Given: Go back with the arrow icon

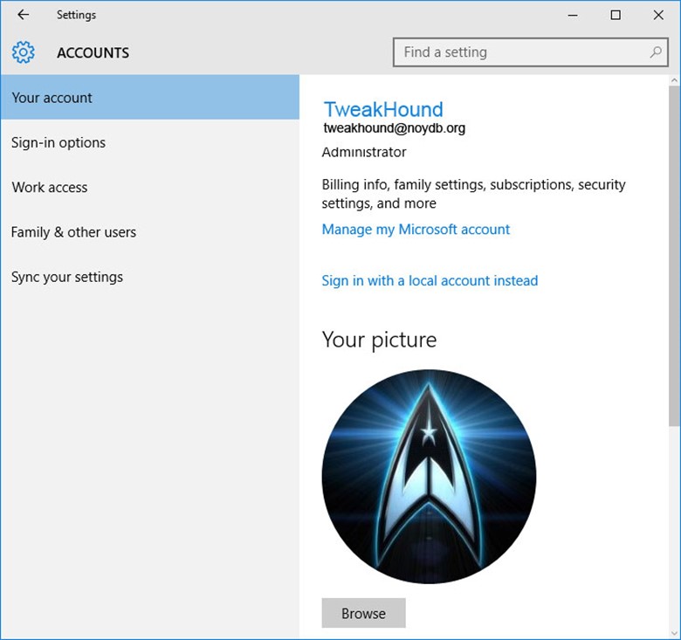Looking at the screenshot, I should (23, 15).
